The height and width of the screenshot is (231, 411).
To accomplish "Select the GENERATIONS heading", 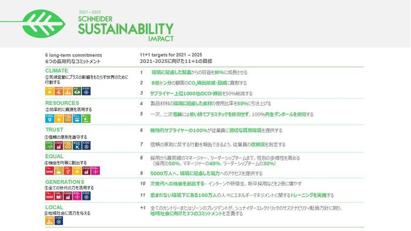I will pos(65,182).
